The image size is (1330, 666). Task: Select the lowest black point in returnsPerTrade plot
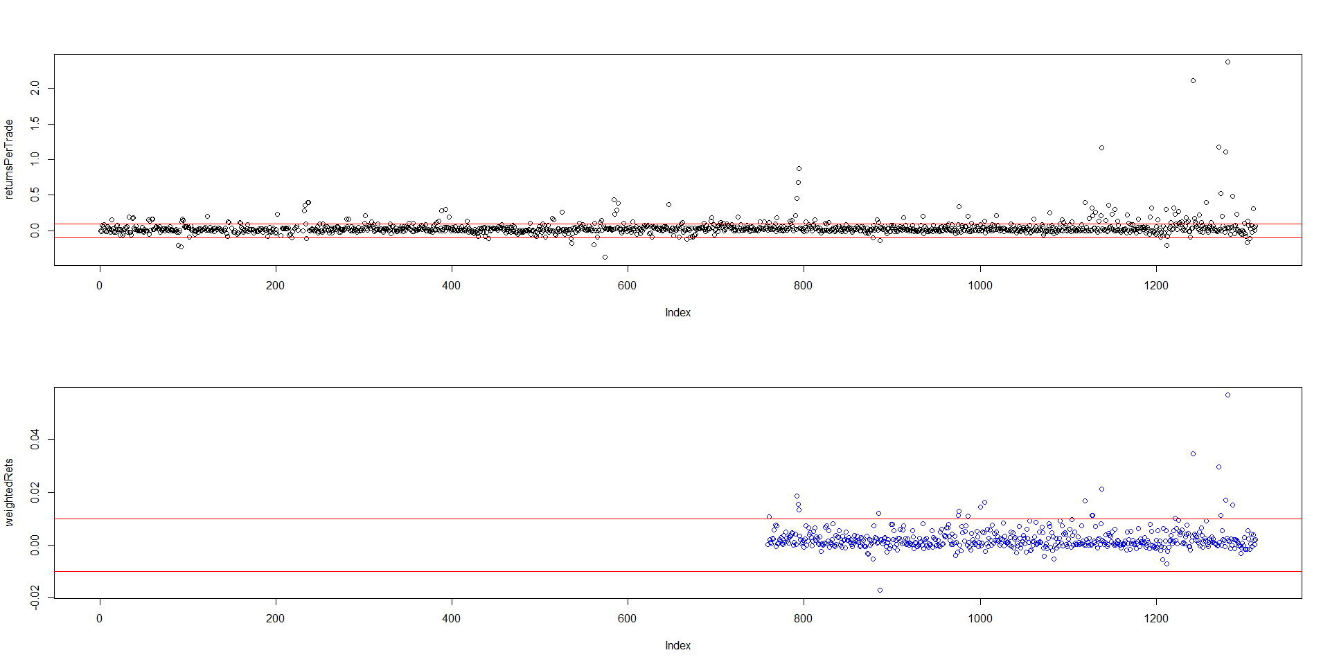pos(605,258)
